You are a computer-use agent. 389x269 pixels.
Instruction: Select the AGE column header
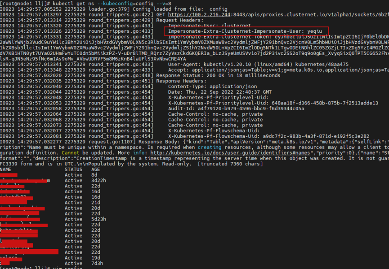[96, 169]
